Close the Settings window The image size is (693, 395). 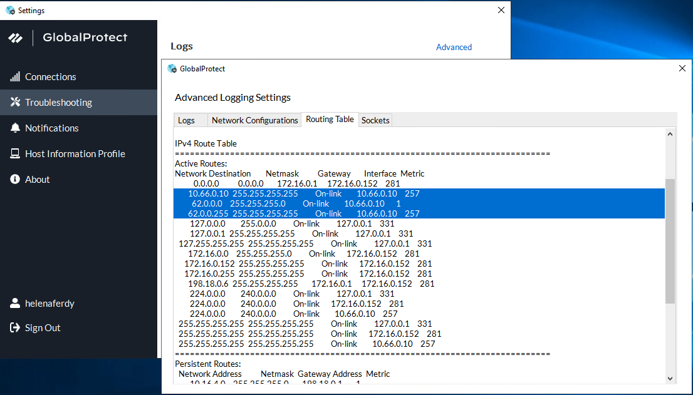501,10
